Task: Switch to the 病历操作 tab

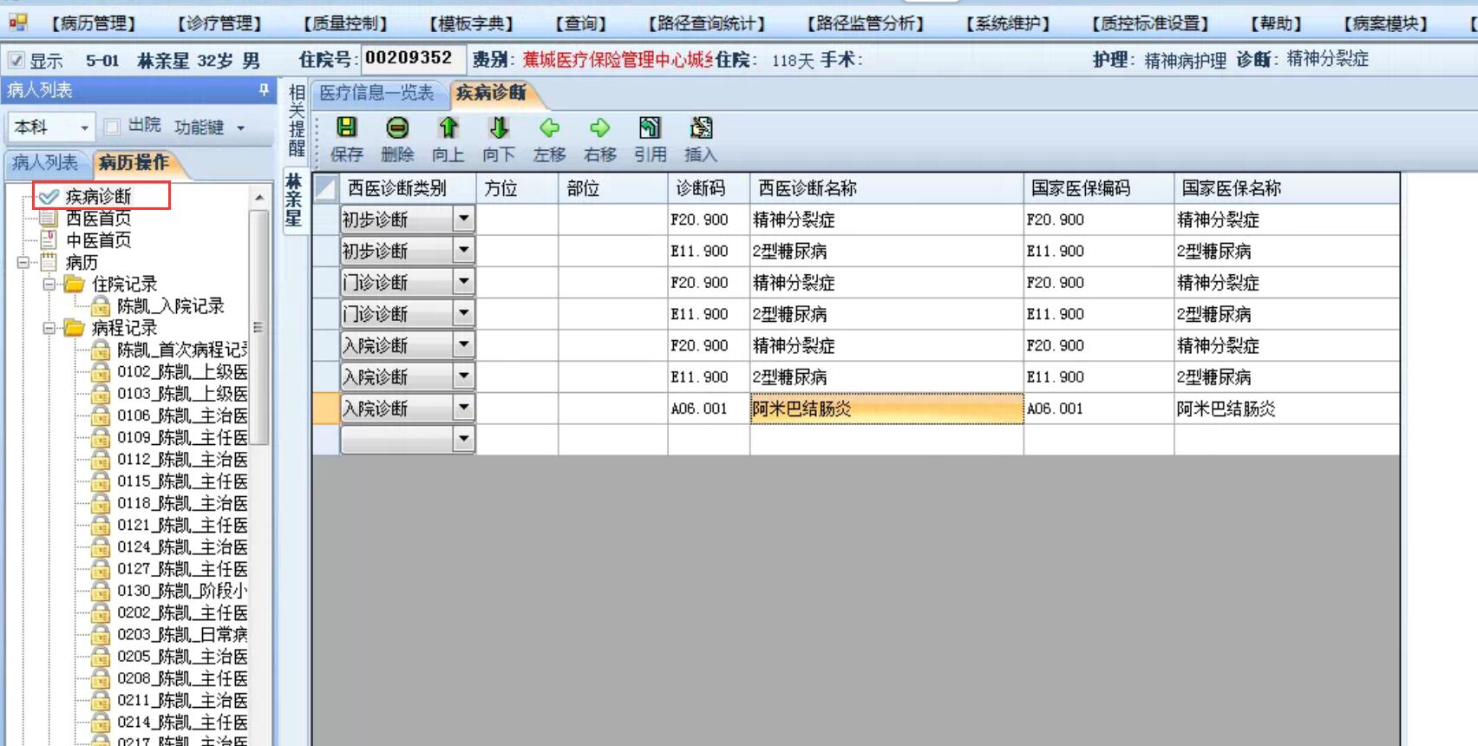Action: pyautogui.click(x=134, y=162)
